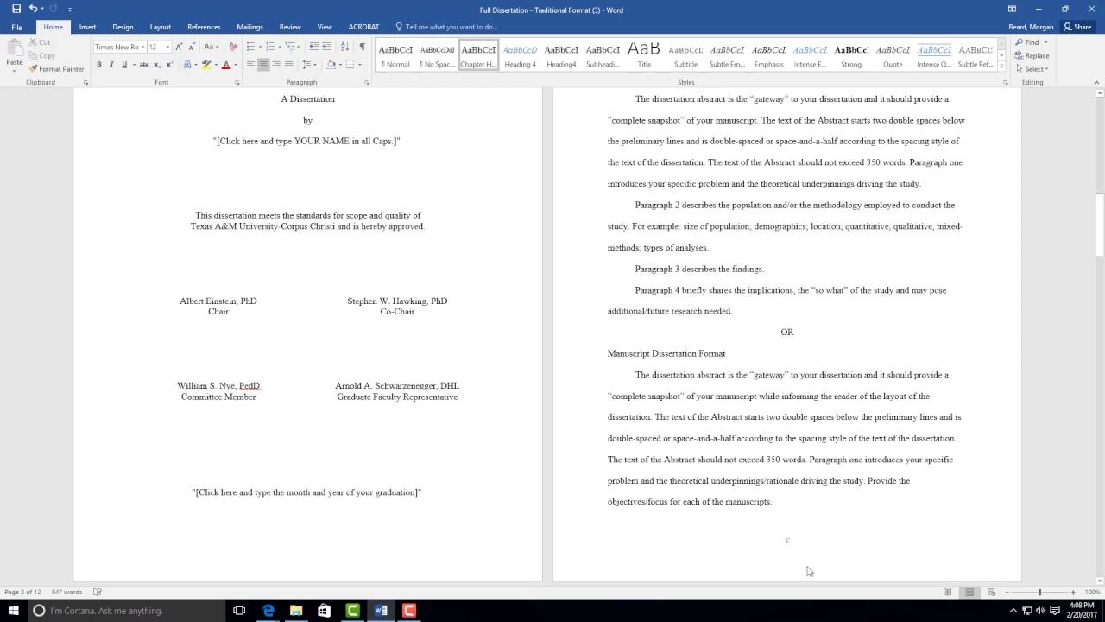
Task: Click the vertical scrollbar thumb
Action: click(x=1099, y=225)
